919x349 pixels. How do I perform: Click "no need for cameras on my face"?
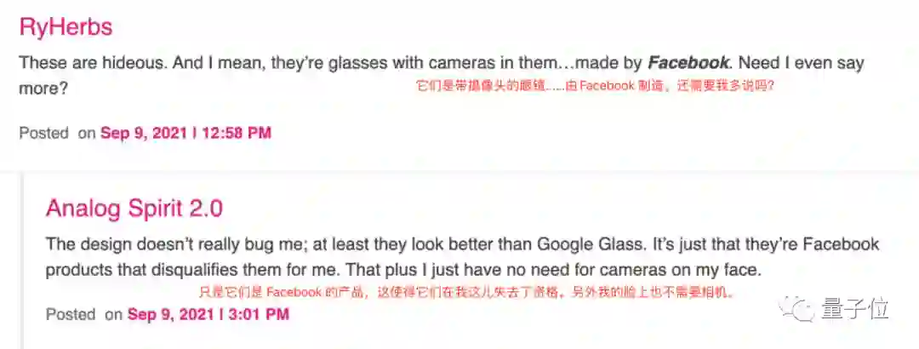651,270
